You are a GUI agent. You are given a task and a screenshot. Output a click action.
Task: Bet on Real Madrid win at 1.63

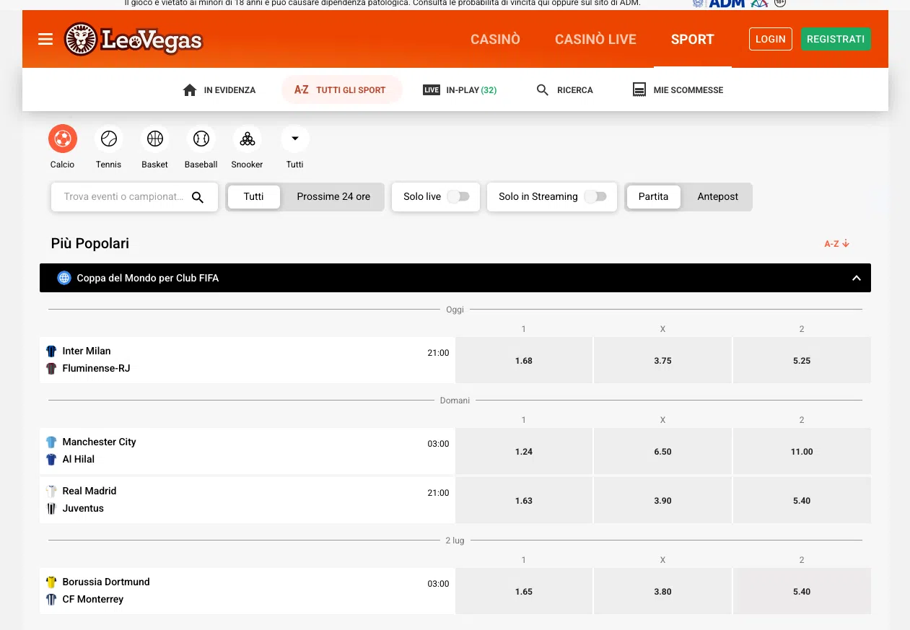(524, 501)
